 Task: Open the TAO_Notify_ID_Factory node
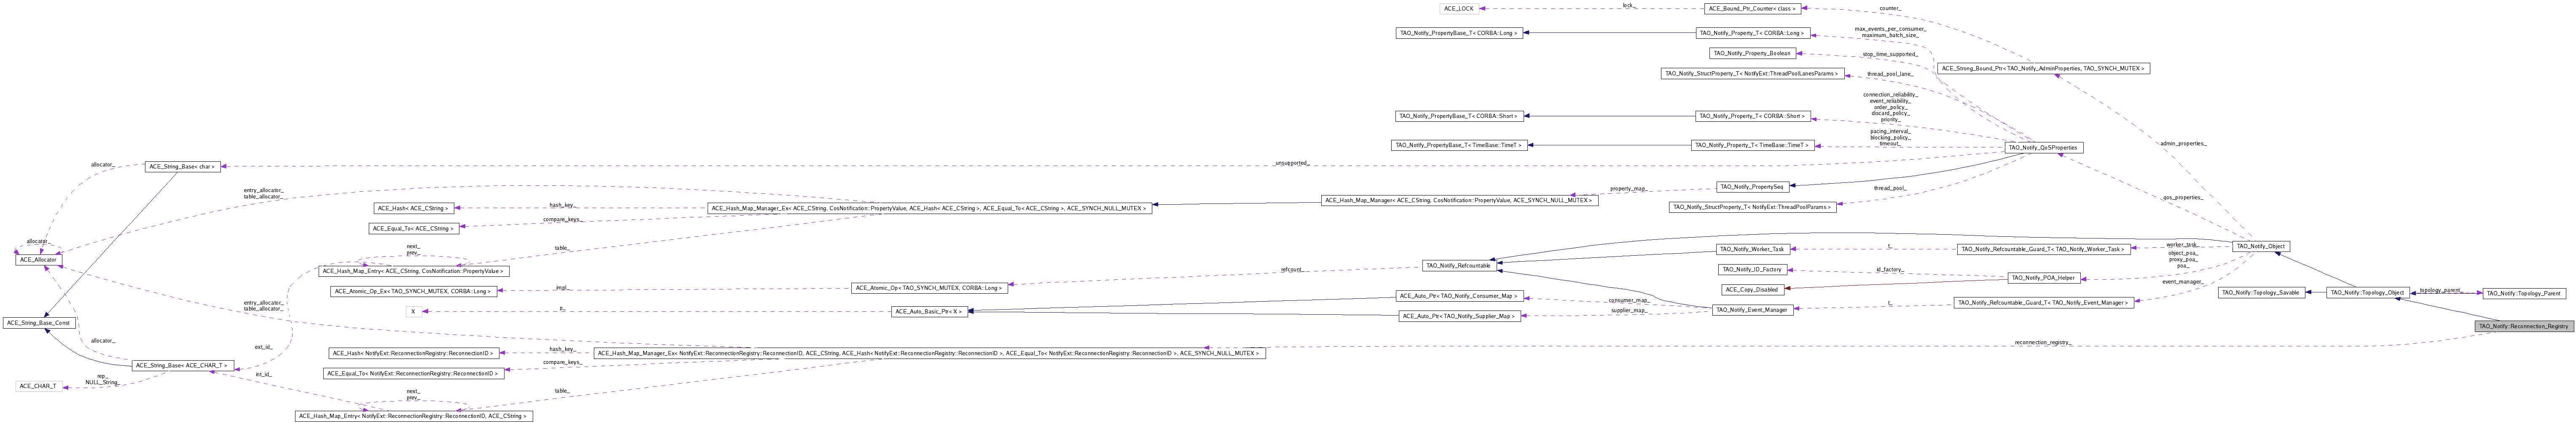click(1751, 269)
